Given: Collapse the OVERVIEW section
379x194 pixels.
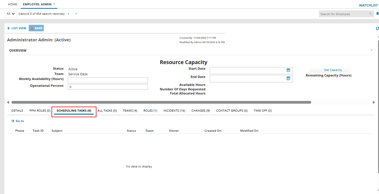Looking at the screenshot, I should (x=372, y=50).
